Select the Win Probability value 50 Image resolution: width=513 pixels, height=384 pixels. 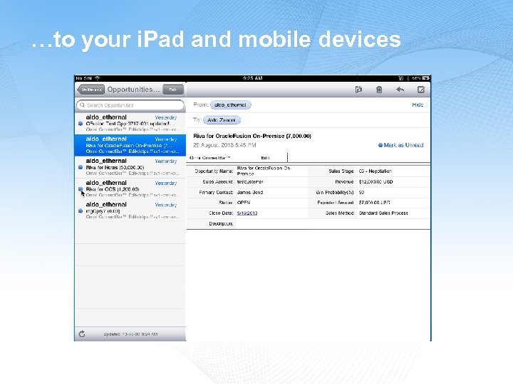click(x=361, y=192)
